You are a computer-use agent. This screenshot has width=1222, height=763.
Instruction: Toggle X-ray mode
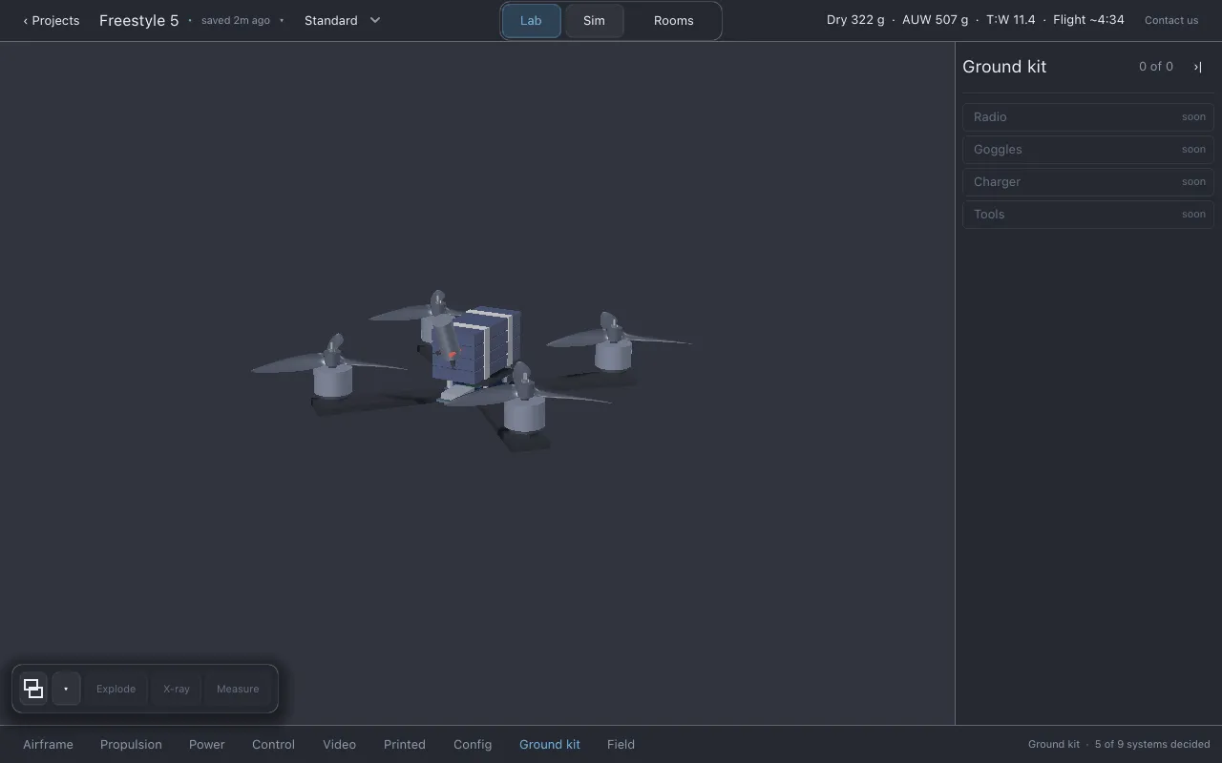pyautogui.click(x=177, y=689)
